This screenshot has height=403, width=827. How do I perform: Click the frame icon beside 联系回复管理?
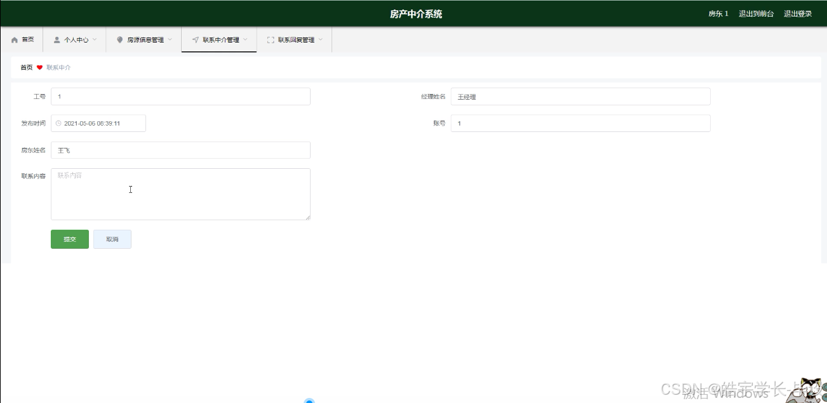point(271,40)
